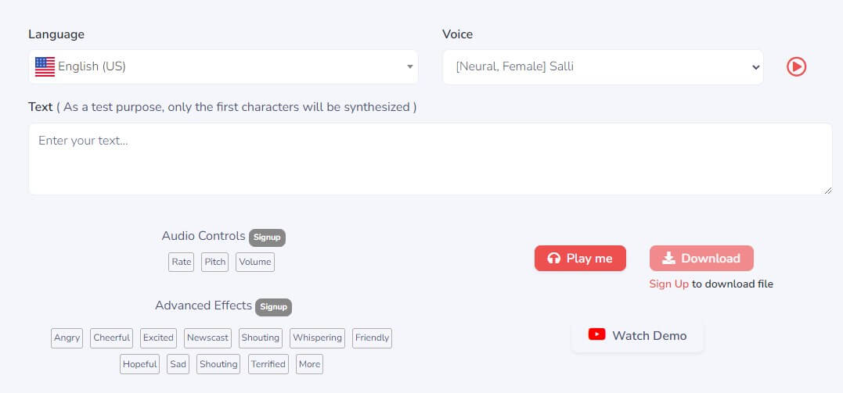
Task: Show More advanced effects
Action: [309, 364]
